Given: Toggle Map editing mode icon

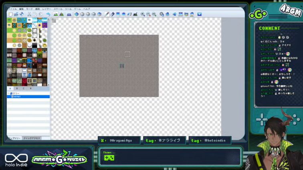Looking at the screenshot, I should pos(56,14).
